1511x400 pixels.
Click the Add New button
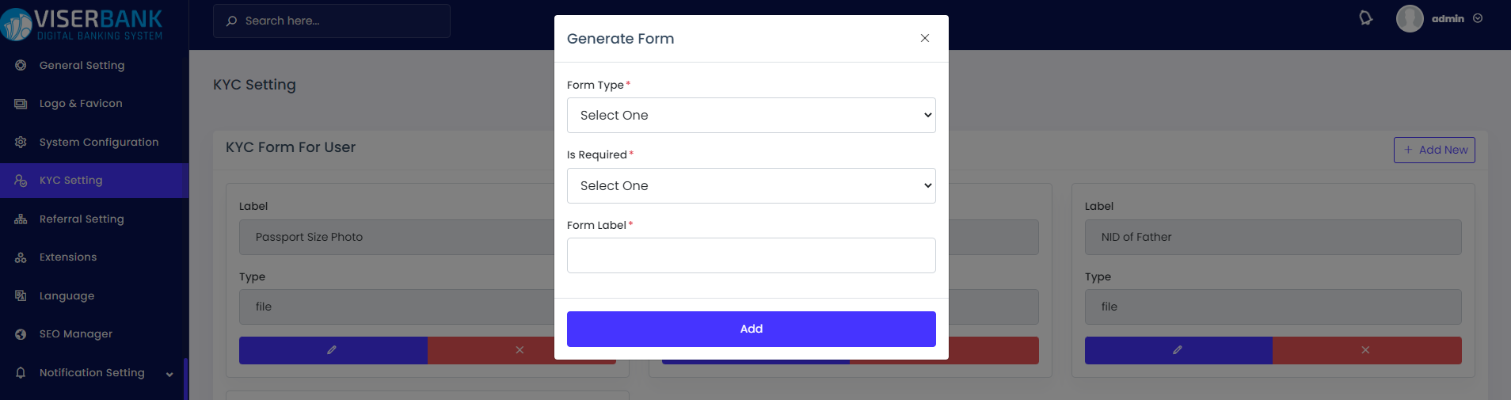(x=1434, y=150)
